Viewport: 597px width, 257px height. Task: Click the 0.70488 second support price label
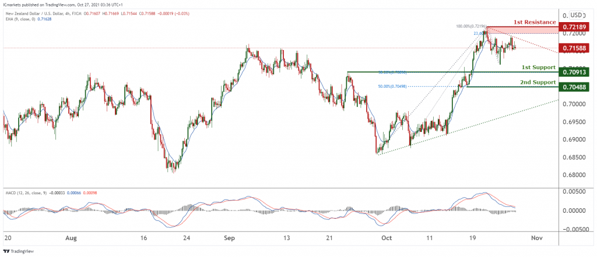(x=574, y=87)
